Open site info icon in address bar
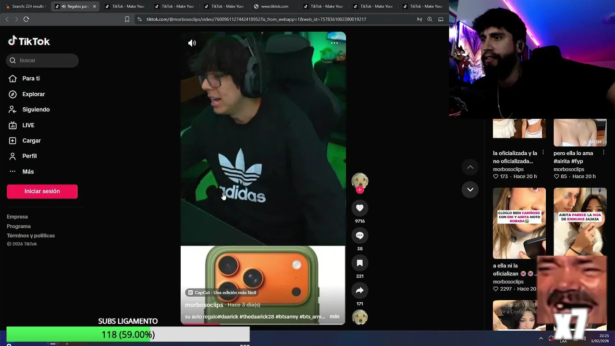 pyautogui.click(x=139, y=19)
